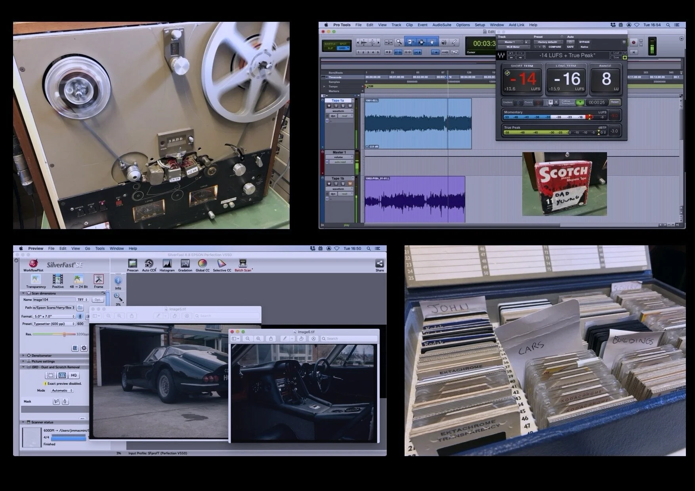Select the Transparency scan source icon
Screen dimensions: 695x491
coord(36,281)
